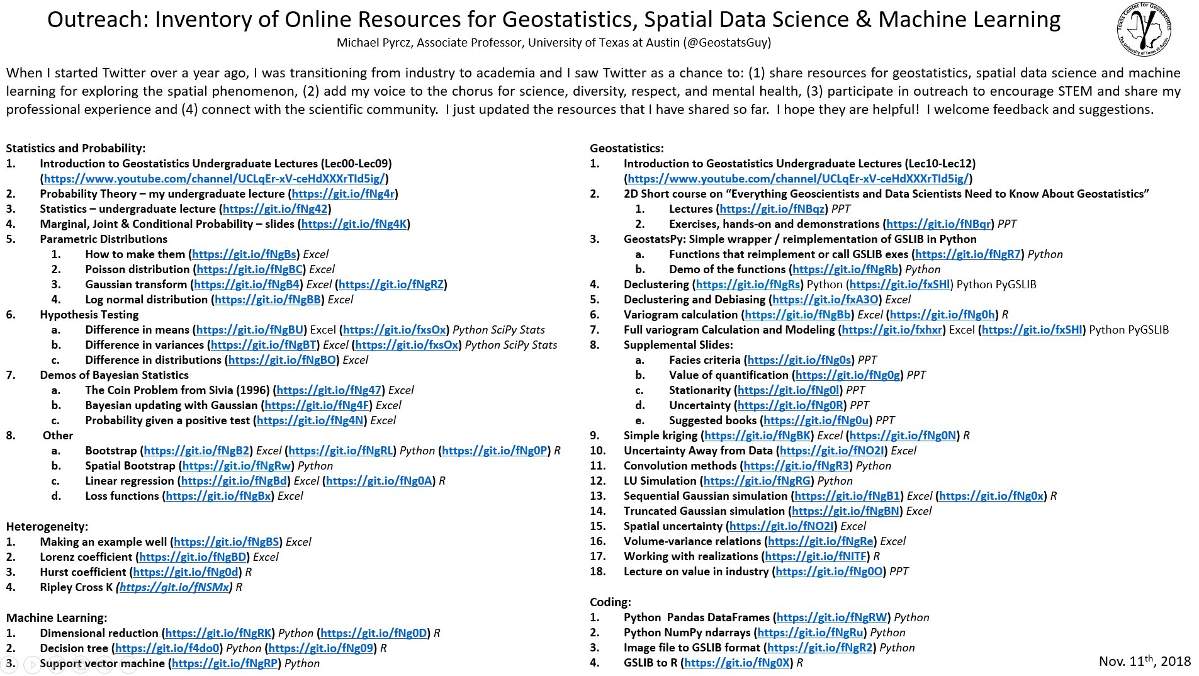Click the previous-slide arrow in slideshow controls
This screenshot has height=676, width=1199.
pos(9,664)
